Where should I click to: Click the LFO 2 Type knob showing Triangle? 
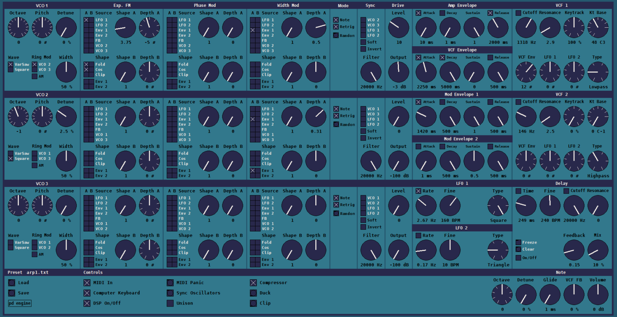pyautogui.click(x=498, y=250)
